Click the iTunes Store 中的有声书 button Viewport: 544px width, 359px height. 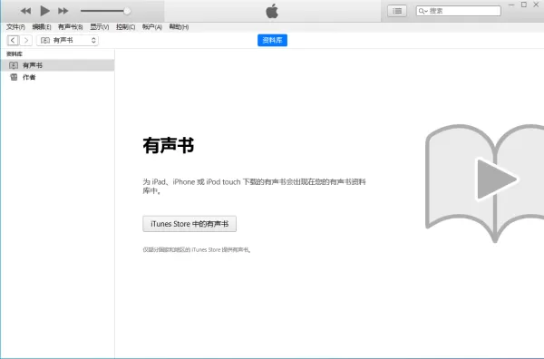(x=189, y=224)
